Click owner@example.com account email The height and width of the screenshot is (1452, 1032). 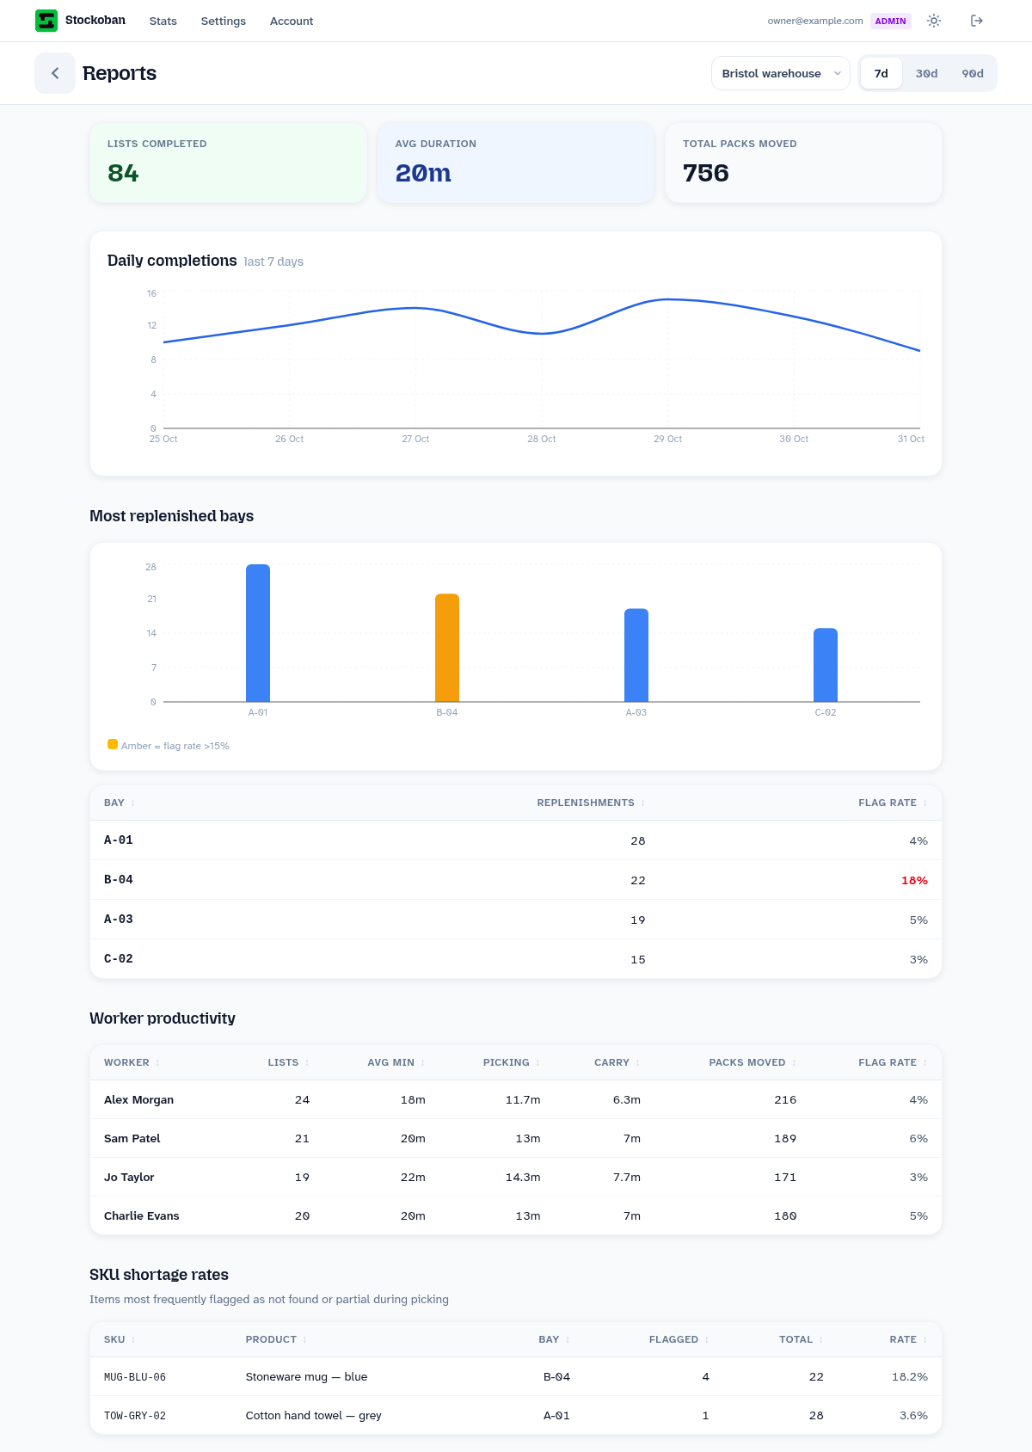point(815,21)
